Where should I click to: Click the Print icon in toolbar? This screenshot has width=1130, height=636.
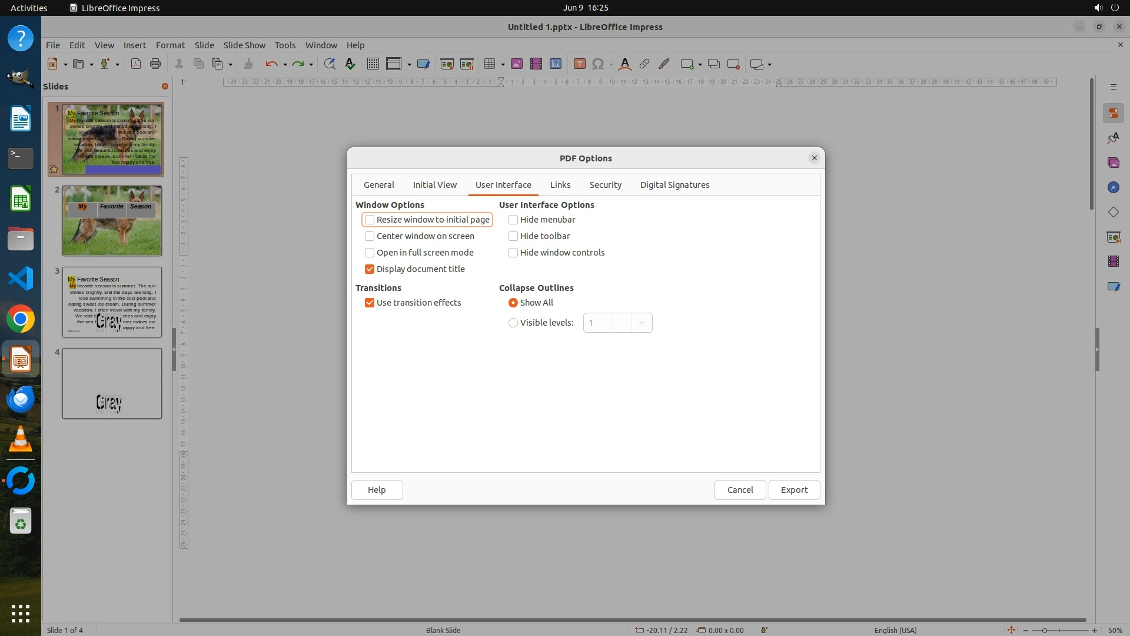point(155,64)
